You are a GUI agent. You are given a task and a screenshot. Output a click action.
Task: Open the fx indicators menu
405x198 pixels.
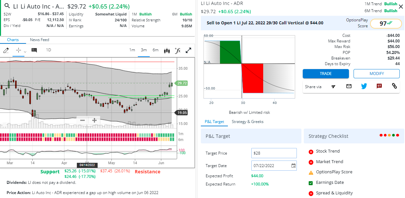(177, 51)
